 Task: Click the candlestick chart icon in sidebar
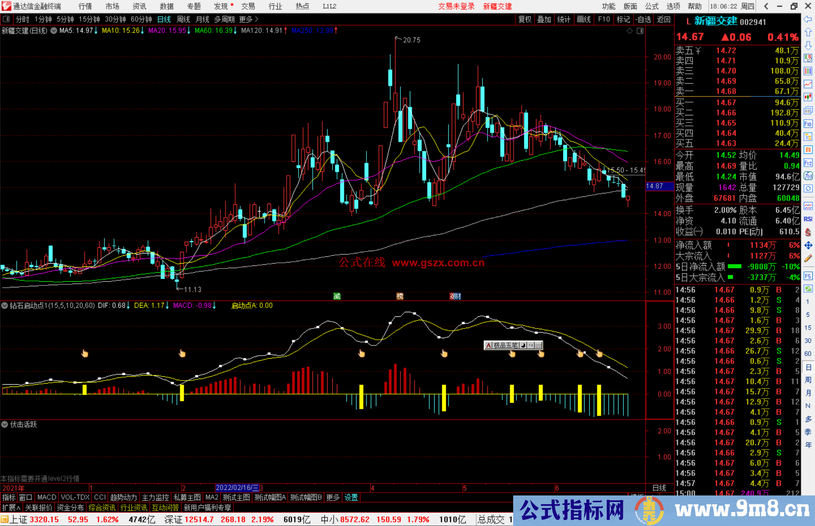(808, 97)
